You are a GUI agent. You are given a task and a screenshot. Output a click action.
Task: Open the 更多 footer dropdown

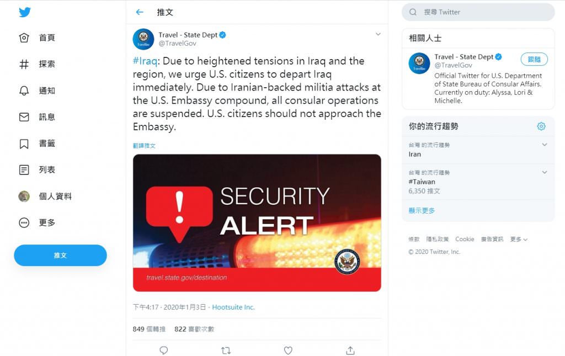click(519, 239)
